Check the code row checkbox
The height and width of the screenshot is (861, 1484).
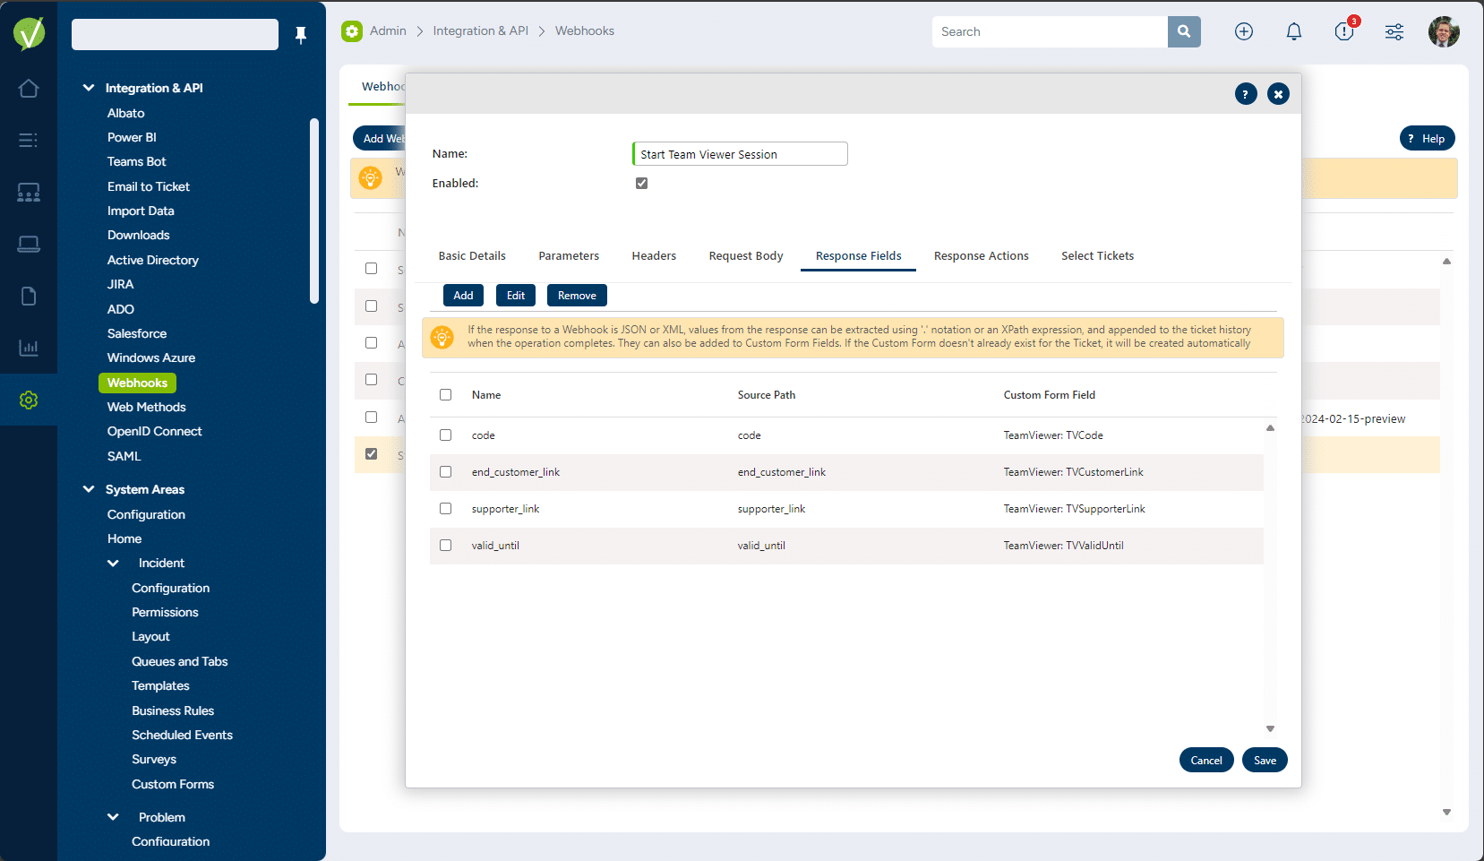(x=445, y=435)
